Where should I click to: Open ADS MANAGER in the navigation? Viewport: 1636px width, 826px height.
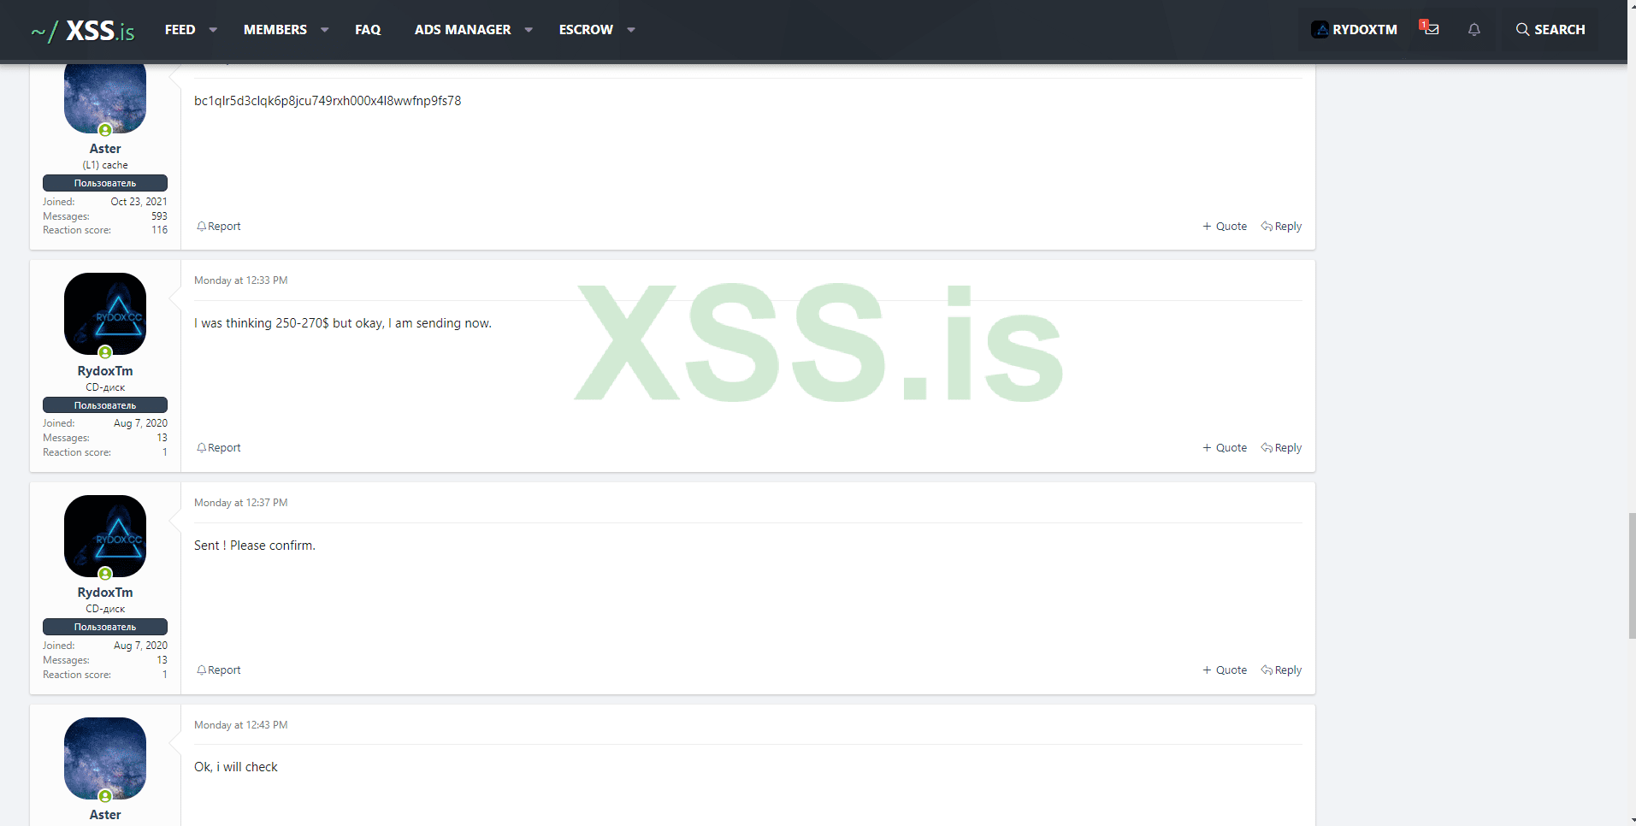[x=463, y=30]
